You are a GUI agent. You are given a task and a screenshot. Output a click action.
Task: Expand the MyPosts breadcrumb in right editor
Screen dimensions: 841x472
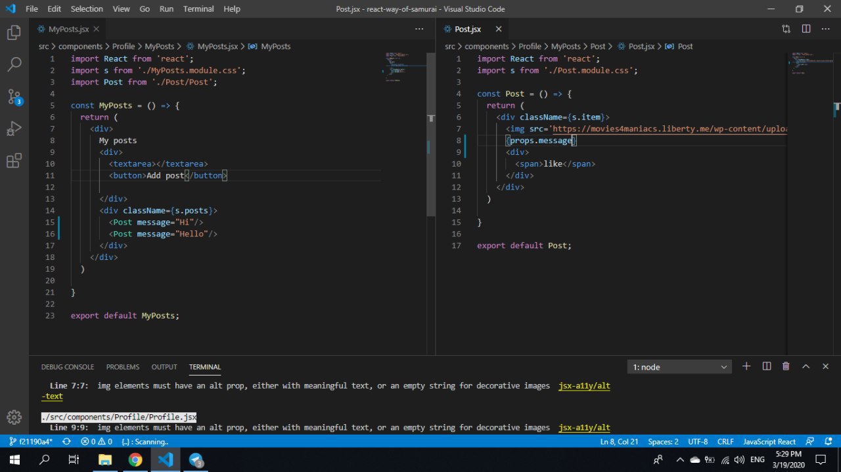click(x=566, y=47)
